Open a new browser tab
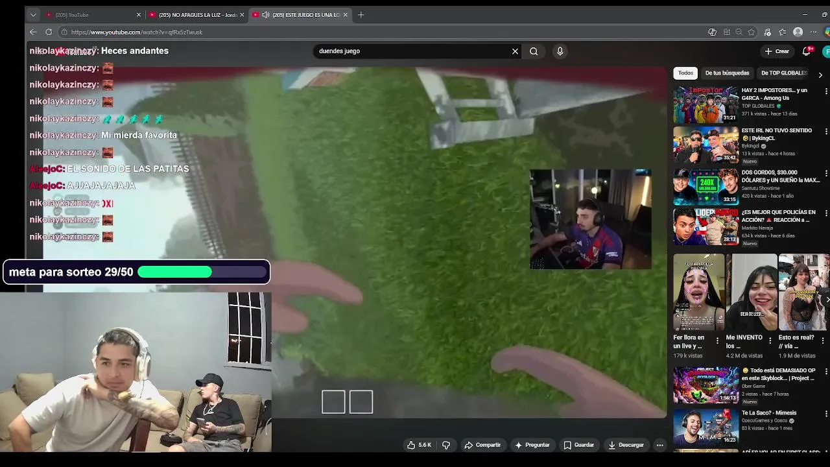Screen dimensions: 830x467 tap(361, 15)
